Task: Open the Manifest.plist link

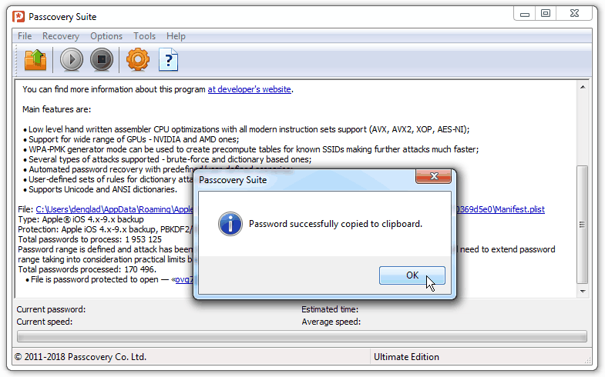Action: [x=500, y=209]
